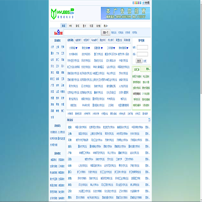The height and width of the screenshot is (202, 202).
Task: Click the green MYJBBS site logo
Action: point(62,14)
